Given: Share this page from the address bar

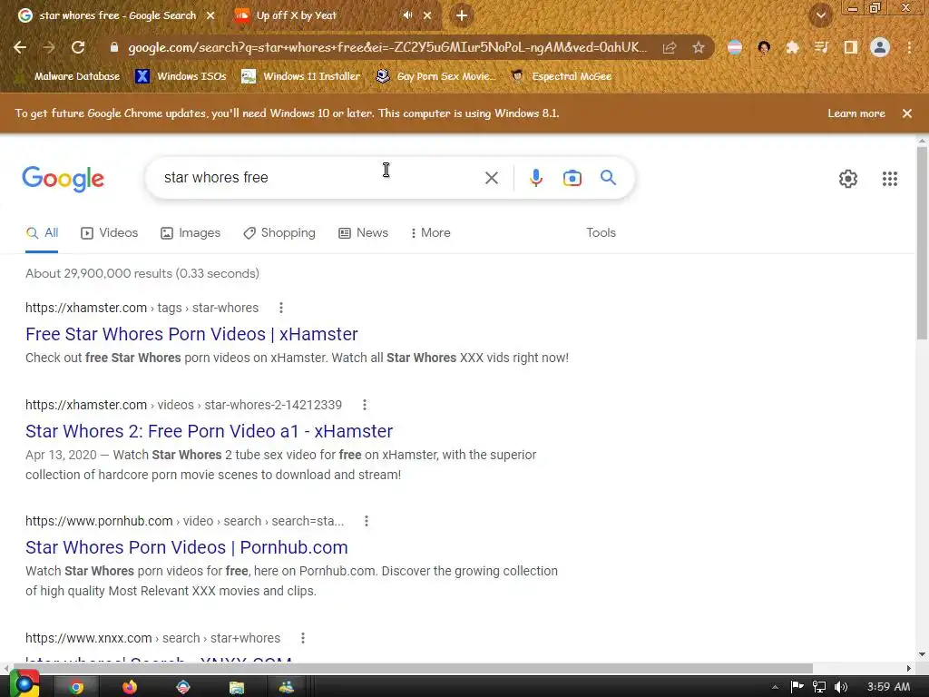Looking at the screenshot, I should (670, 47).
